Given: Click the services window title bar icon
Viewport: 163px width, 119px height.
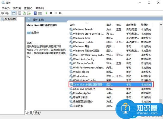Looking at the screenshot, I should coord(3,3).
